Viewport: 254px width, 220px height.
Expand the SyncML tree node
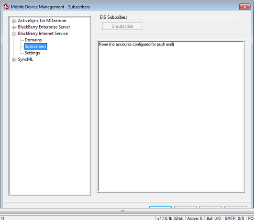(14, 60)
